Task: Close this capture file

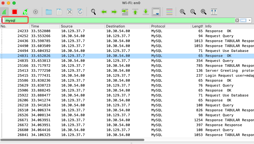Action: [x=70, y=12]
